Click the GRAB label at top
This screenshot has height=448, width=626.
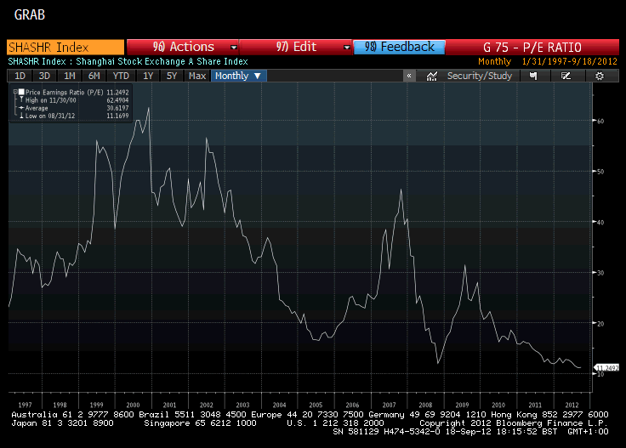(x=30, y=14)
